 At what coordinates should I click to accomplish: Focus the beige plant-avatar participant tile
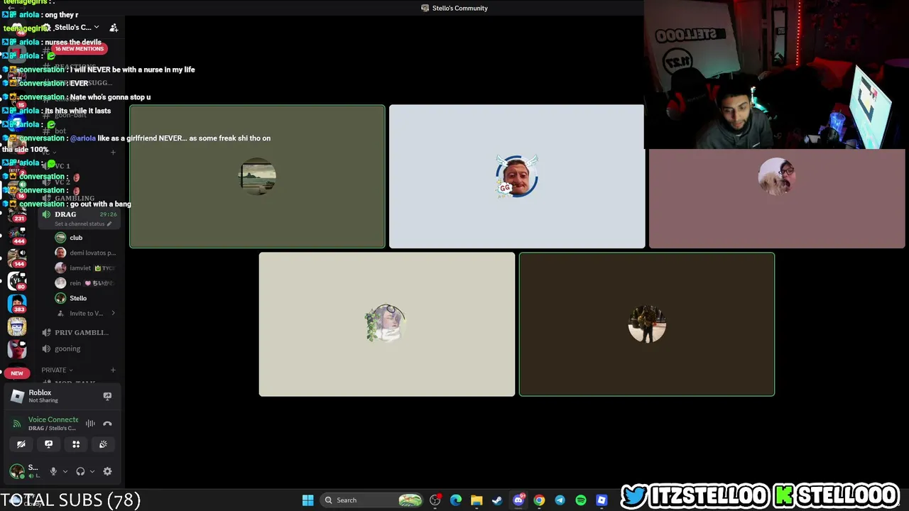tap(387, 324)
